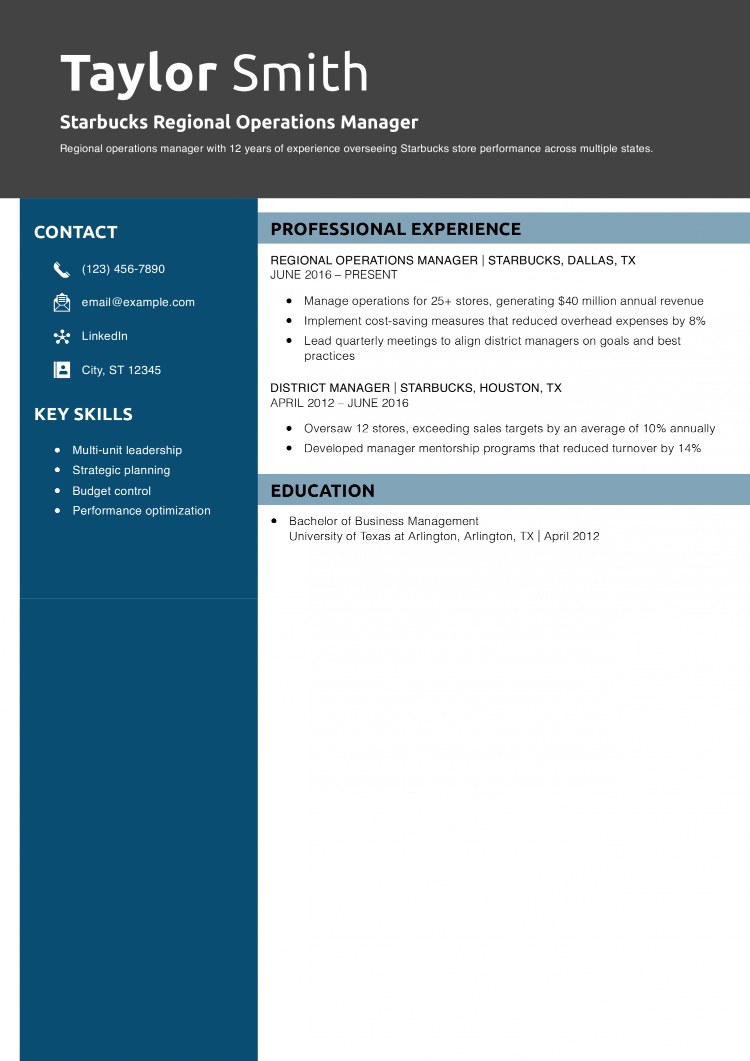Select the Starbucks Regional Operations Manager title
Screen dimensions: 750x1061
(238, 122)
